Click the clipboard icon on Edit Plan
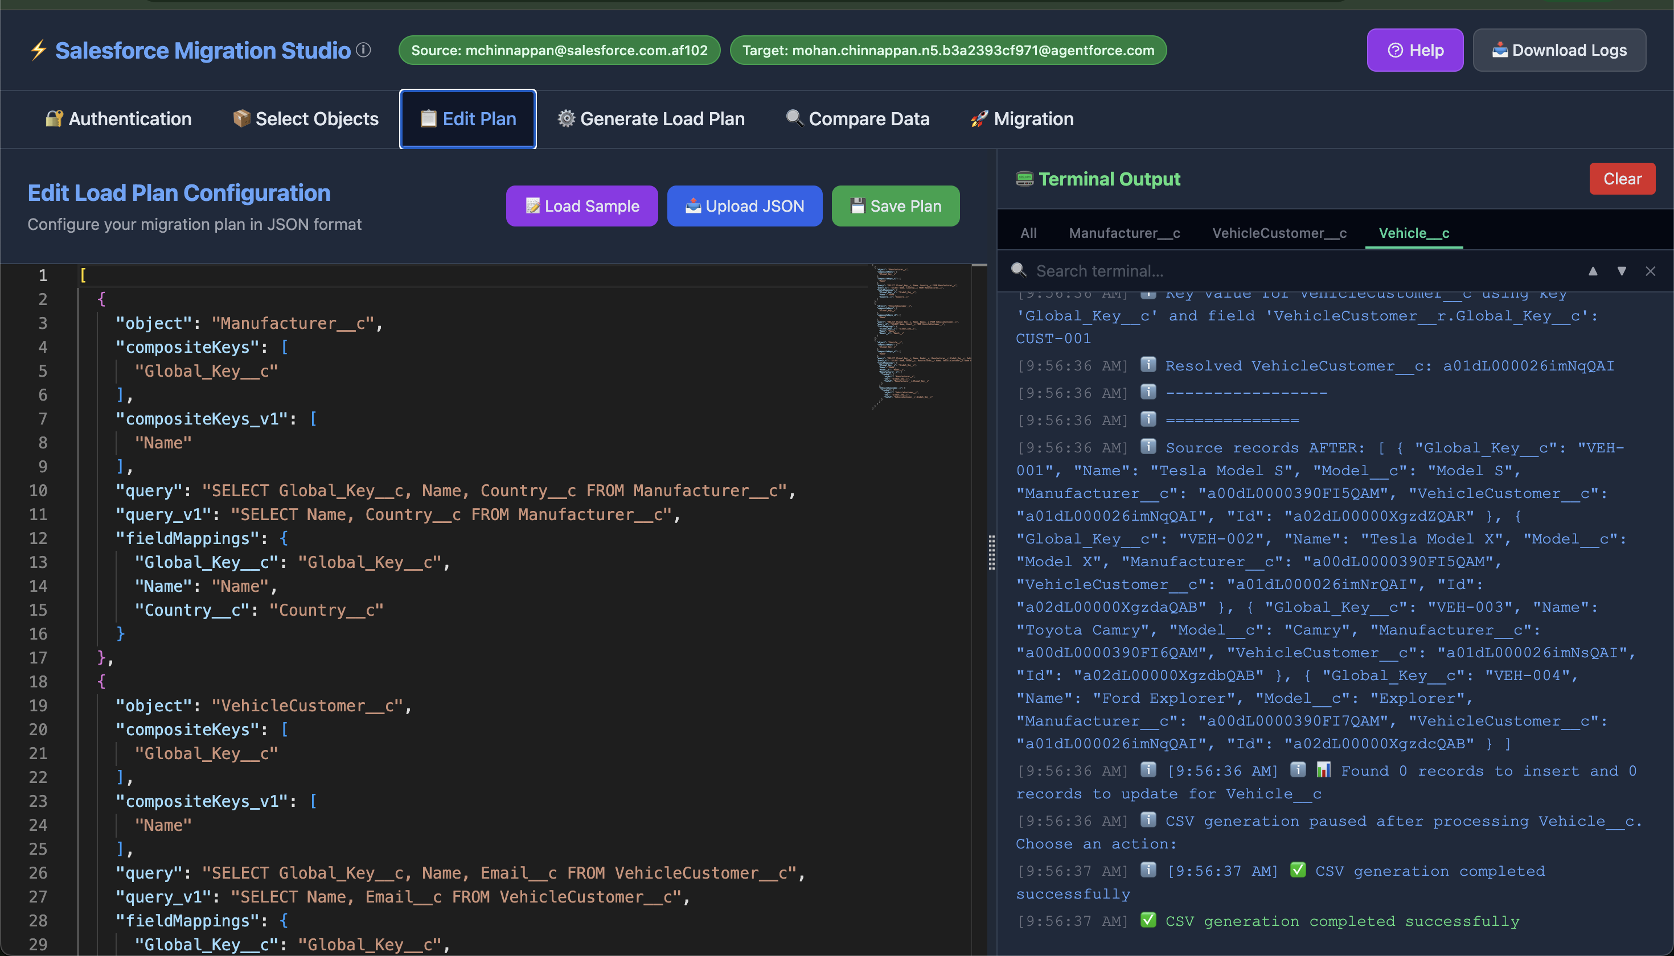1674x956 pixels. [x=428, y=118]
